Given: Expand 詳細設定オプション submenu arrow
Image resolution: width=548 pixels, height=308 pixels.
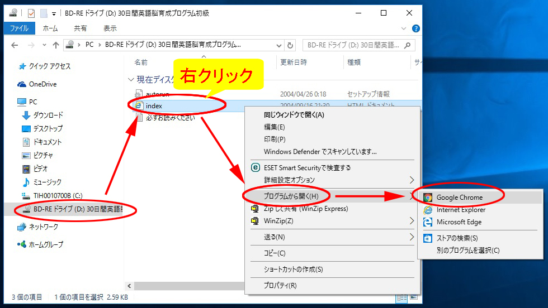Looking at the screenshot, I should pyautogui.click(x=412, y=180).
